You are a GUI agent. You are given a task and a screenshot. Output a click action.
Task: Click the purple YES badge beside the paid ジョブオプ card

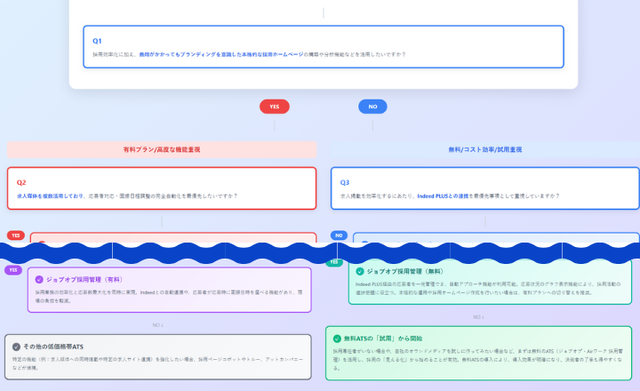14,270
